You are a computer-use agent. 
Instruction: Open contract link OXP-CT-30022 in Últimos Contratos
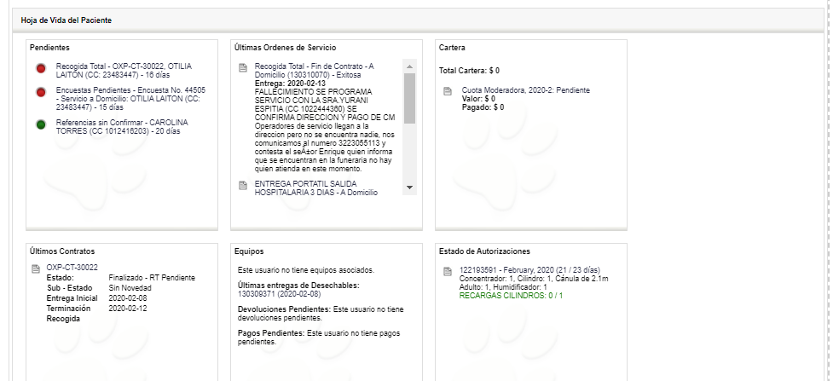[72, 268]
